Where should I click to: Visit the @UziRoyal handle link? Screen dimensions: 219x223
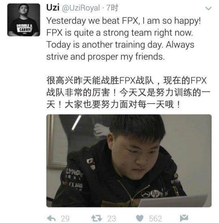click(x=81, y=8)
